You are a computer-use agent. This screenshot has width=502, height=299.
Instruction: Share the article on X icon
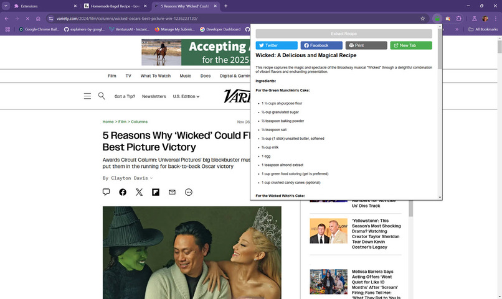coord(139,192)
